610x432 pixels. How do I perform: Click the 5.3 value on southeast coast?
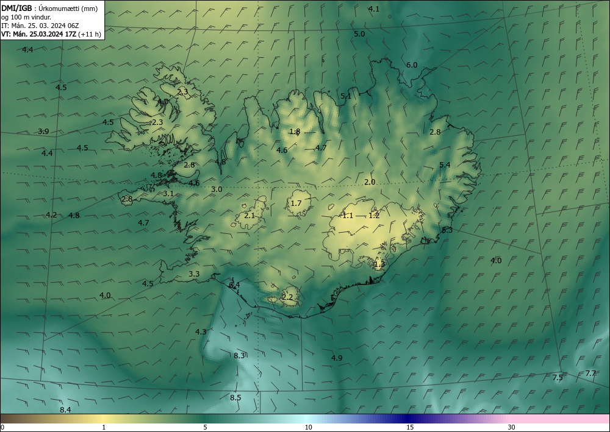click(x=447, y=230)
